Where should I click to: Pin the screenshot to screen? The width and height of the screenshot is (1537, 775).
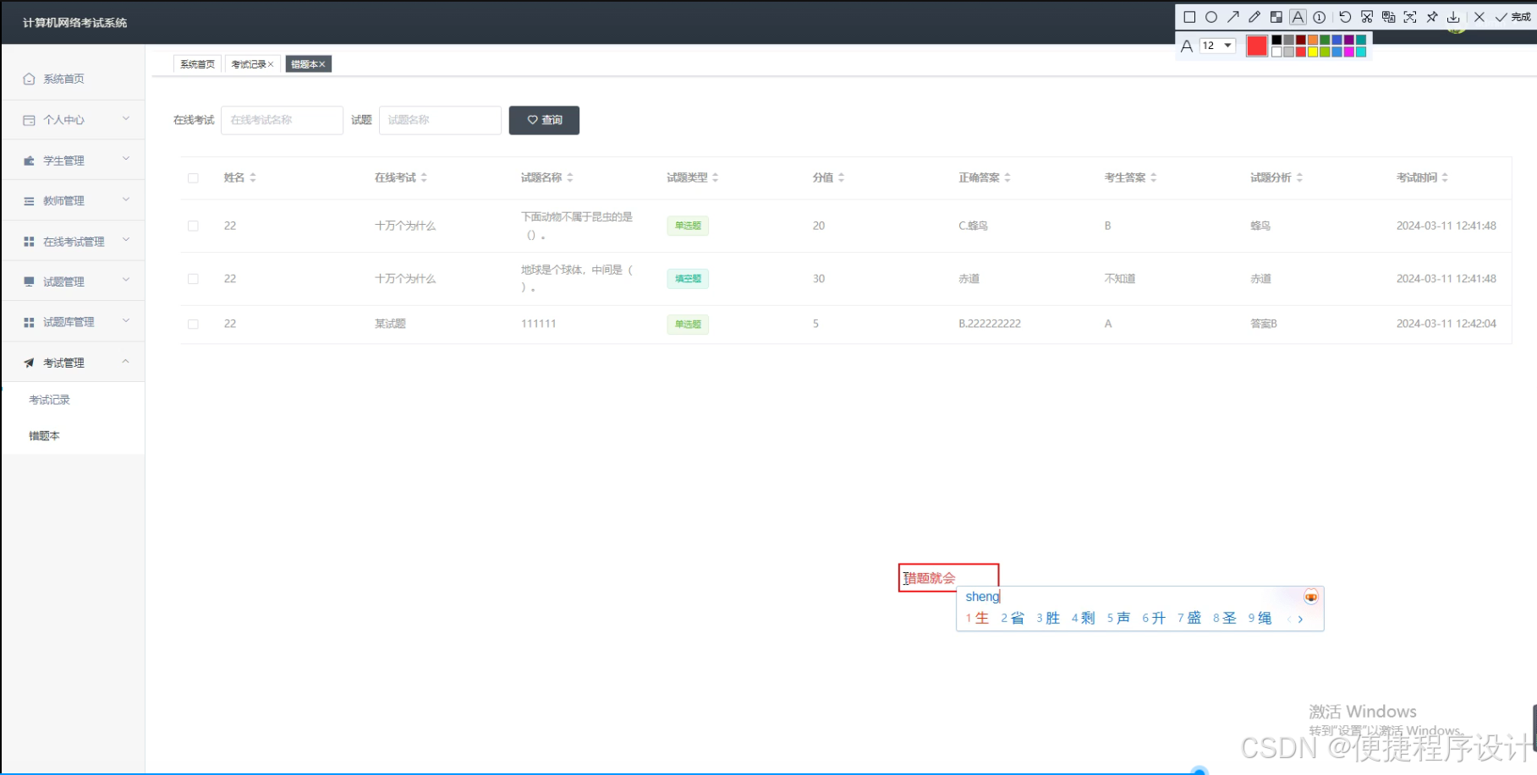click(1431, 17)
